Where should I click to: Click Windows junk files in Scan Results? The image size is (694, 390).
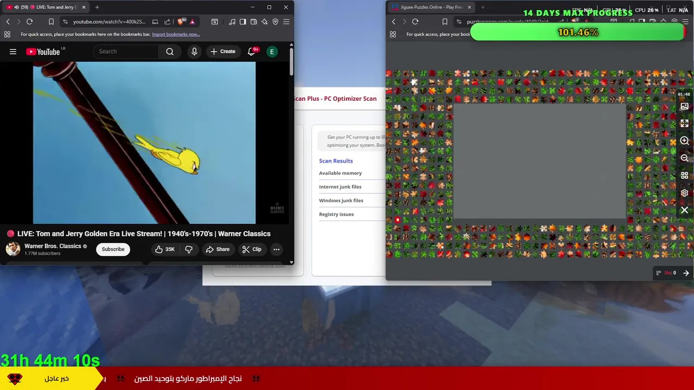coord(341,200)
